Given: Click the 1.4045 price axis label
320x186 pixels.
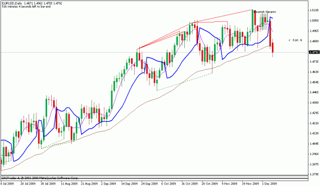Looking at the screenshot, I should (314, 144).
